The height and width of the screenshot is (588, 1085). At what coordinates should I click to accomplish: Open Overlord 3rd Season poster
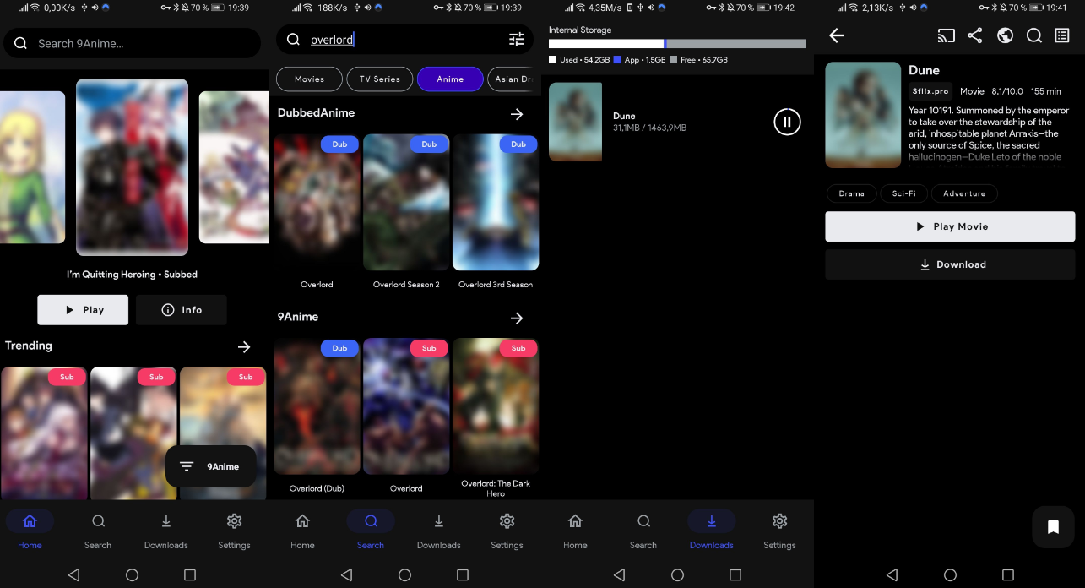pyautogui.click(x=496, y=203)
